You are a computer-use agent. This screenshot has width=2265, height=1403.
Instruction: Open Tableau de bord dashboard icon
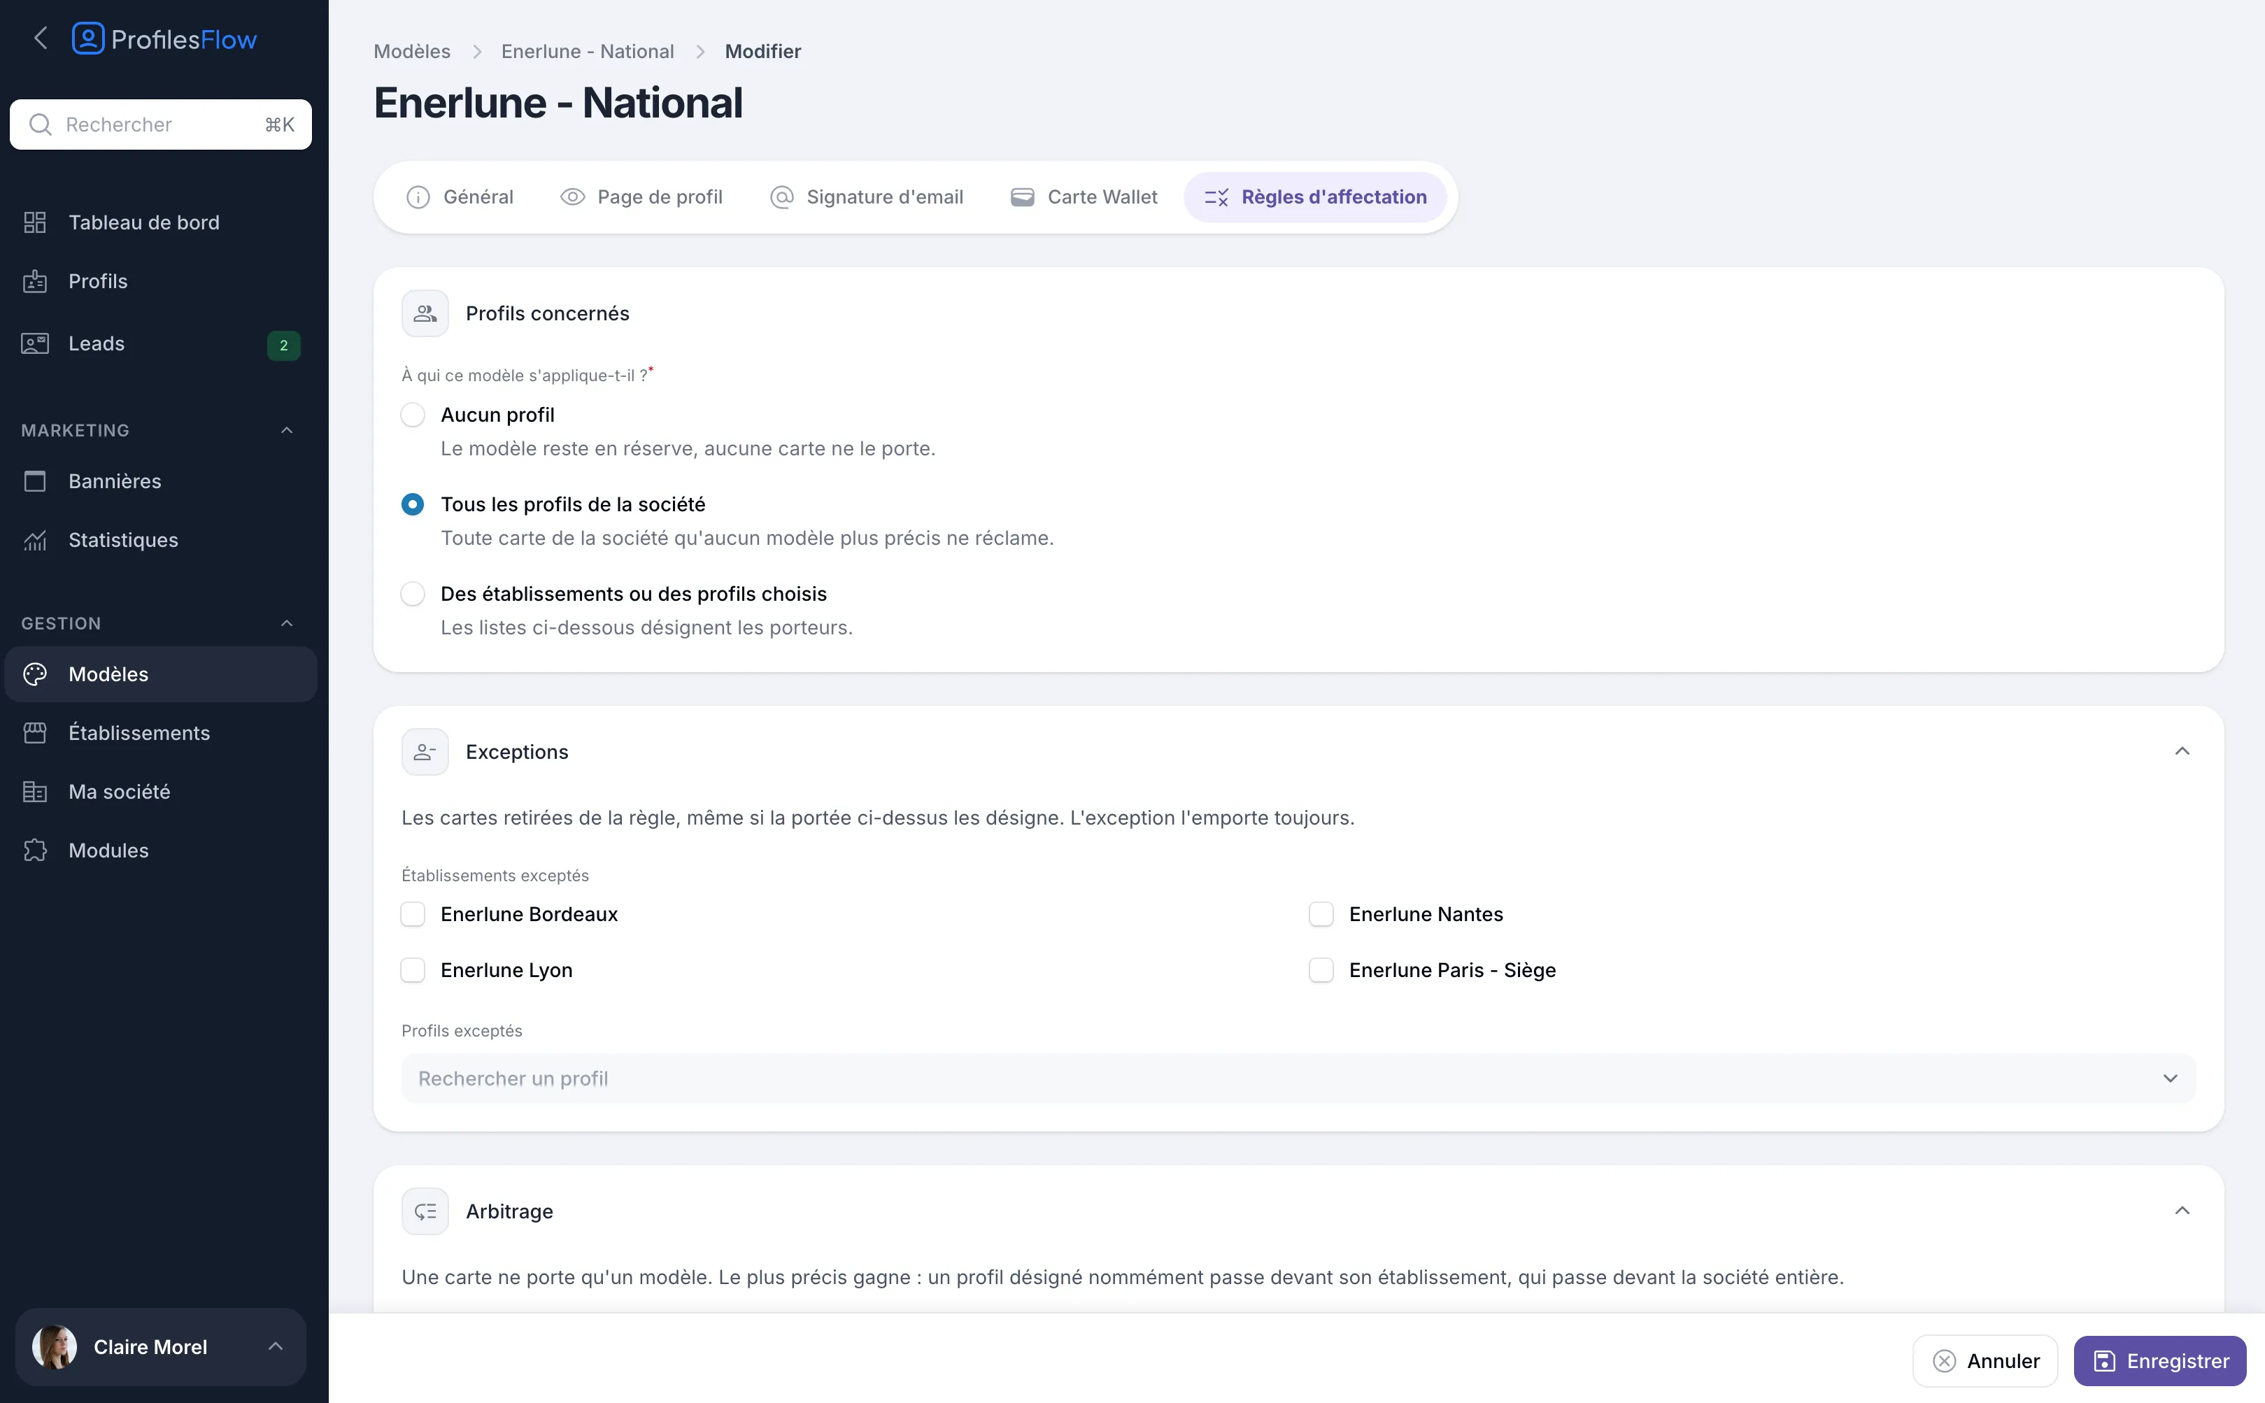pyautogui.click(x=35, y=222)
